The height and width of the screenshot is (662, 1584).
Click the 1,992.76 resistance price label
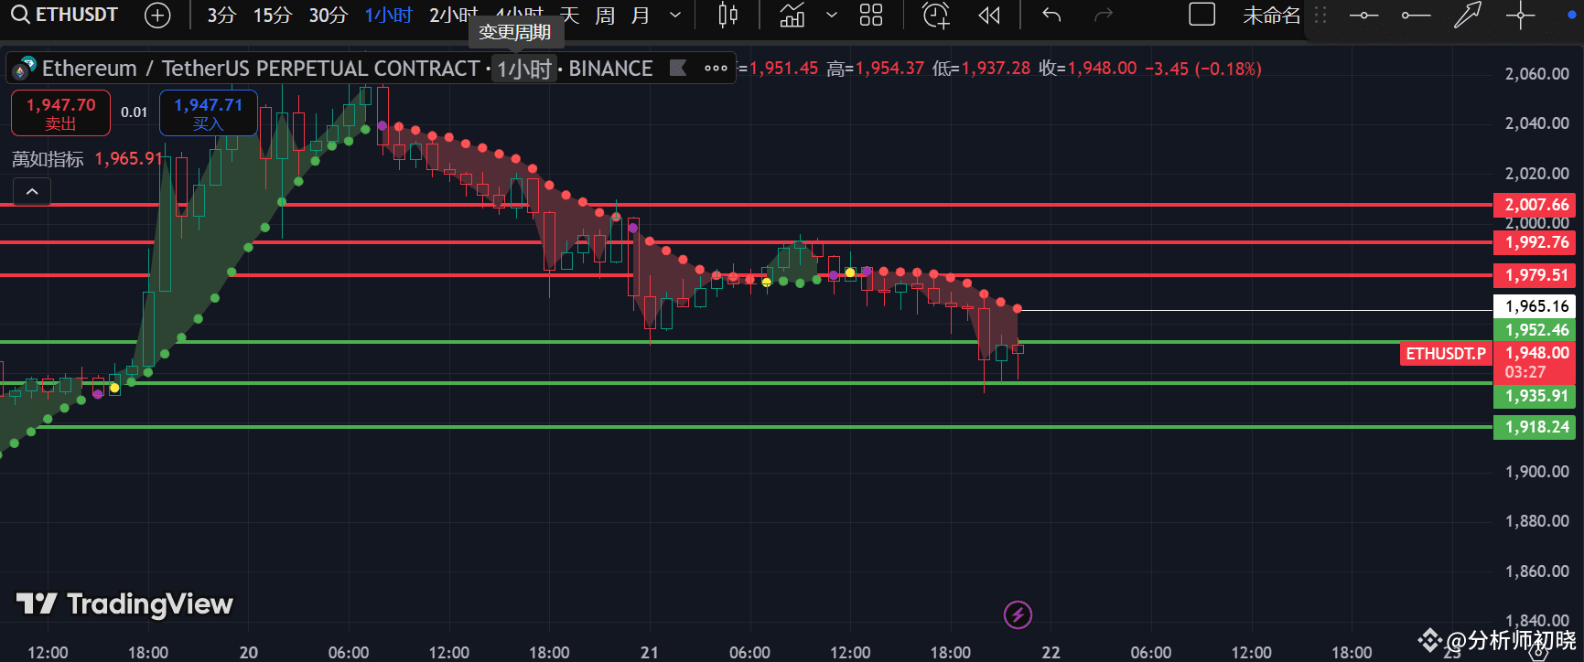coord(1536,242)
